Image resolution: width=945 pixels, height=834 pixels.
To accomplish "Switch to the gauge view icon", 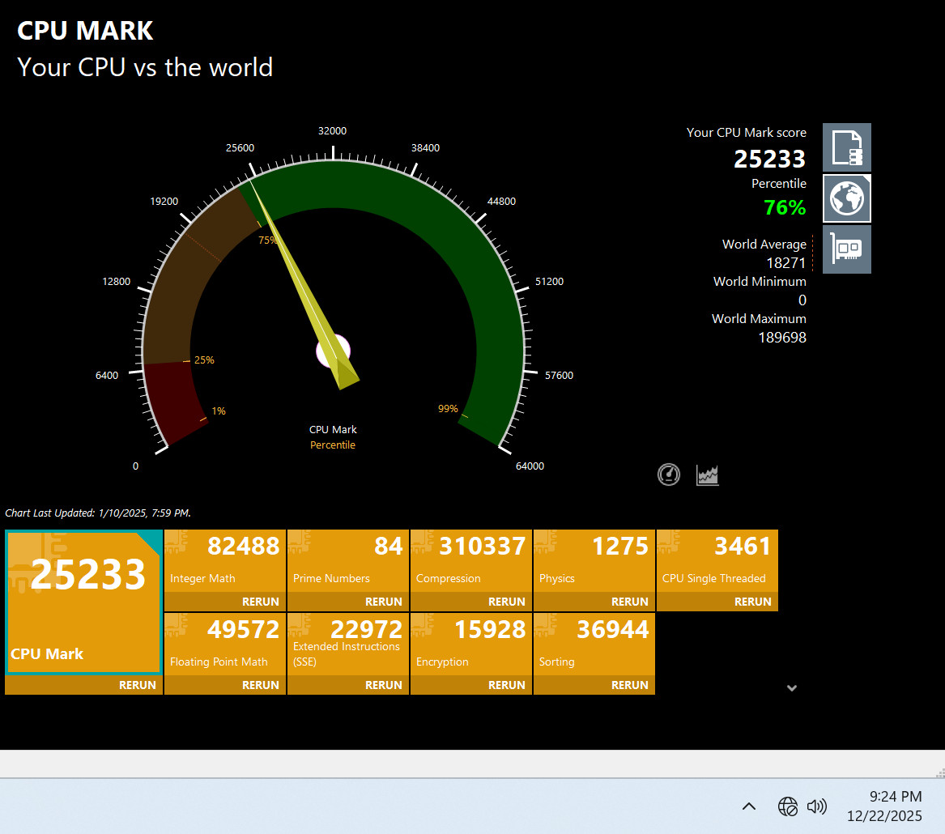I will [x=669, y=474].
